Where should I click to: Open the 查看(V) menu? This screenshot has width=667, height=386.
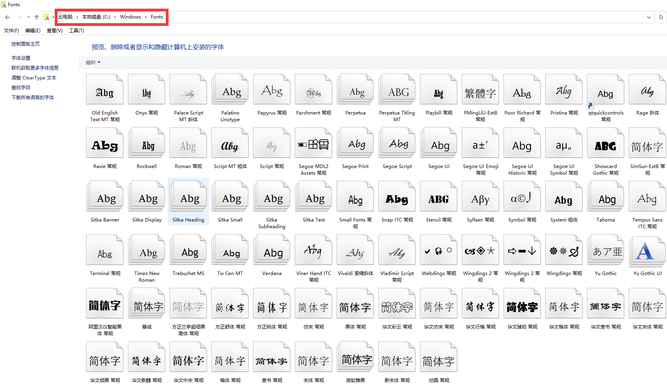tap(54, 30)
